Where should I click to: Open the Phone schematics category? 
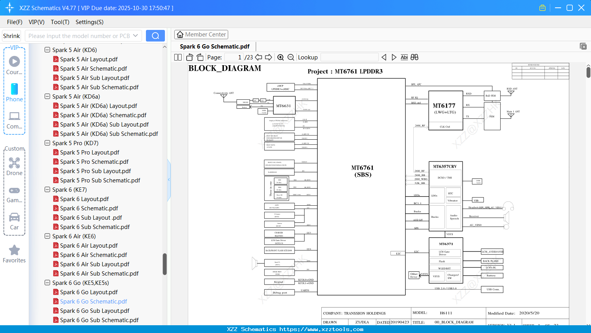(14, 93)
